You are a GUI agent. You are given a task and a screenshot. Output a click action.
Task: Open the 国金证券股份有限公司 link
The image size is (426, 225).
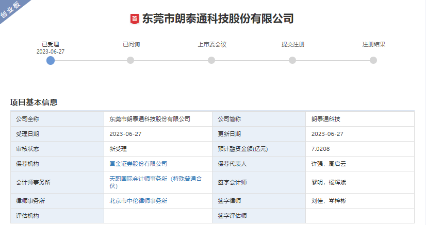click(x=138, y=164)
